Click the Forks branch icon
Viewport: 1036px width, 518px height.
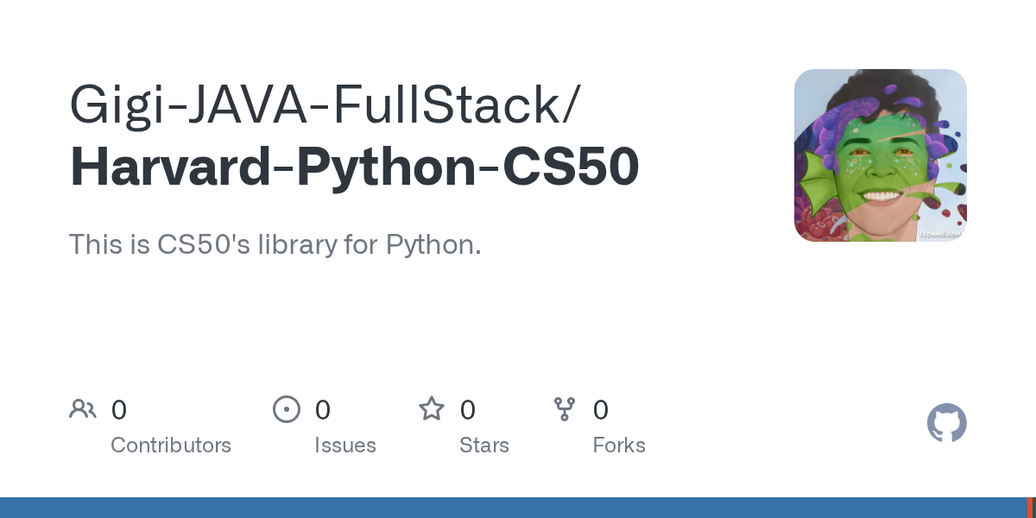coord(565,409)
